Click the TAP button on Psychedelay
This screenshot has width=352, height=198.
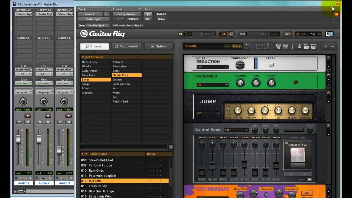(307, 193)
